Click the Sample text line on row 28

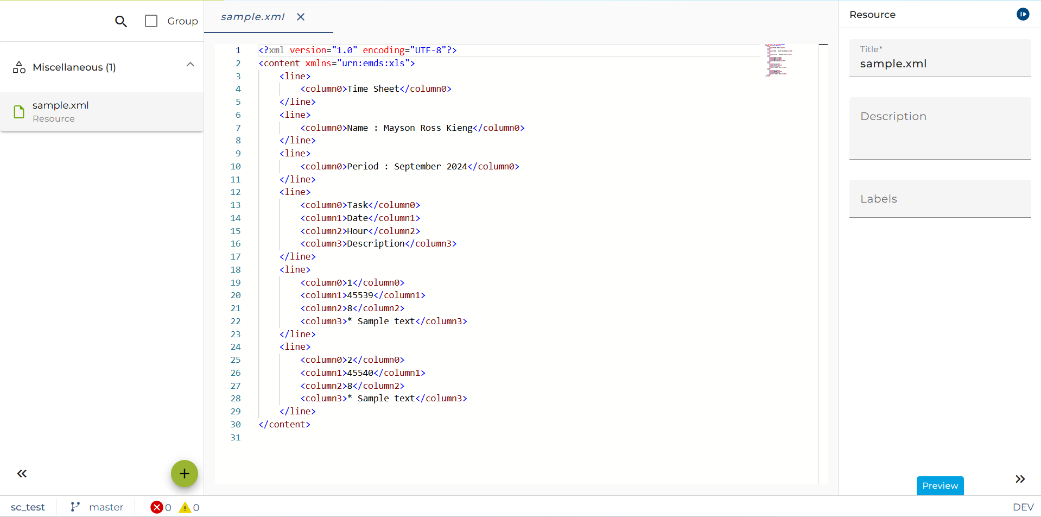coord(384,398)
